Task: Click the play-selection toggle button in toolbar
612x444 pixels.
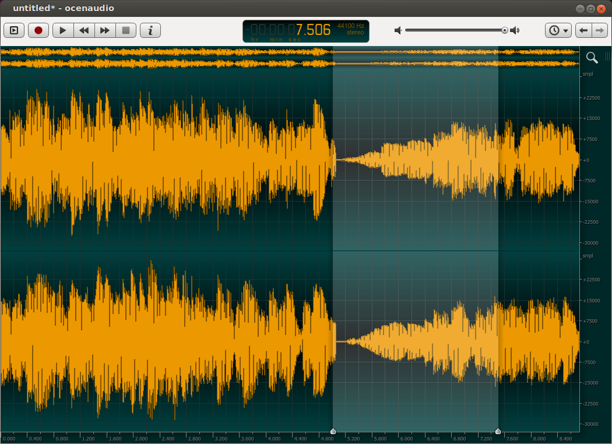Action: (14, 30)
